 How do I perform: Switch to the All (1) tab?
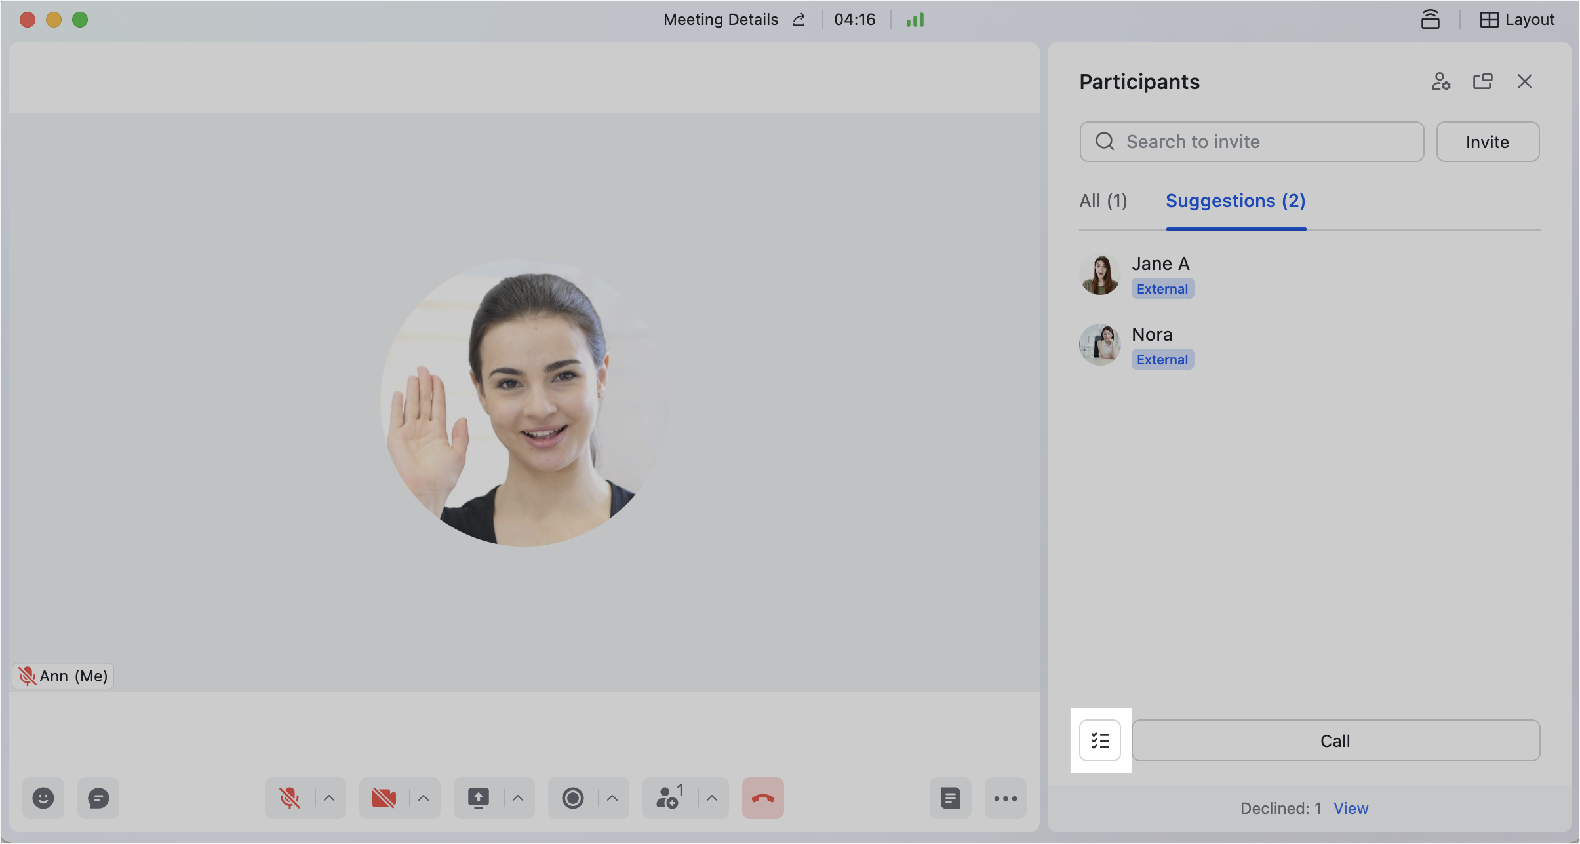(1102, 201)
